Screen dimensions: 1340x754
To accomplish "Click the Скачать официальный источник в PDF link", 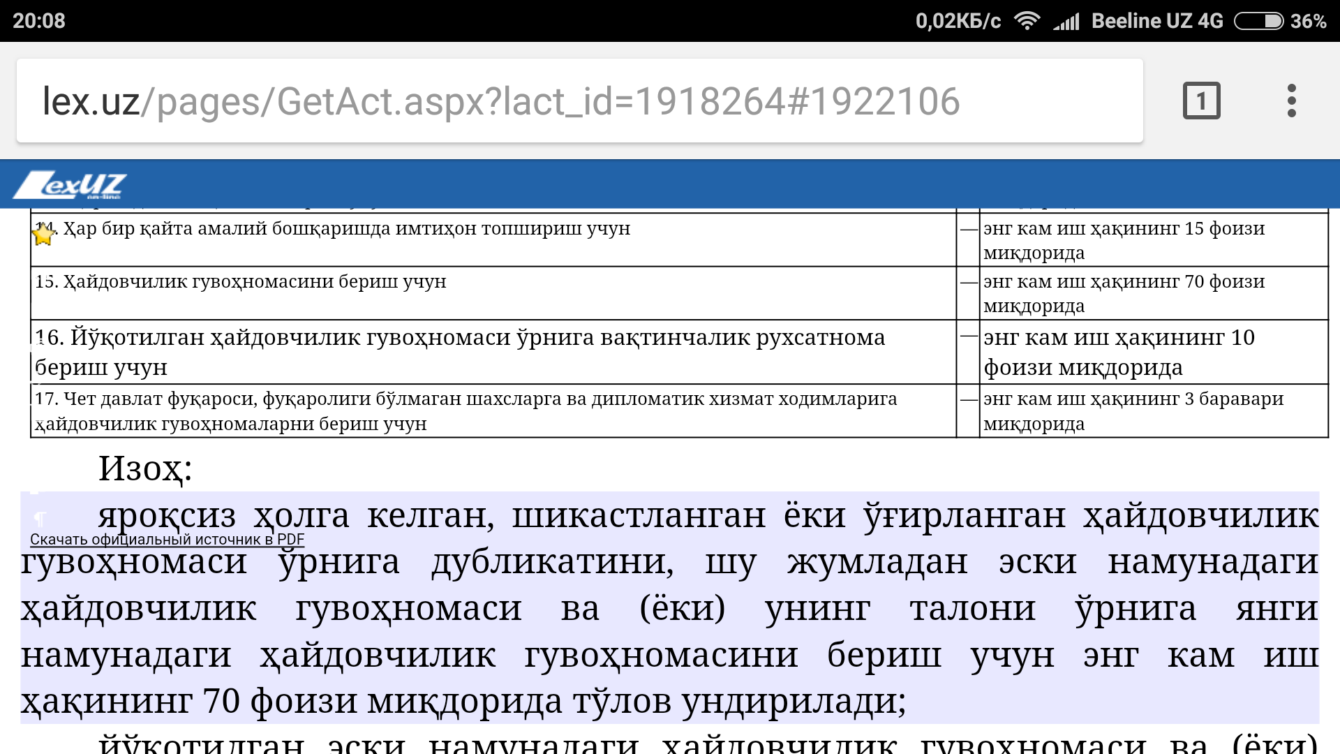I will pos(167,540).
